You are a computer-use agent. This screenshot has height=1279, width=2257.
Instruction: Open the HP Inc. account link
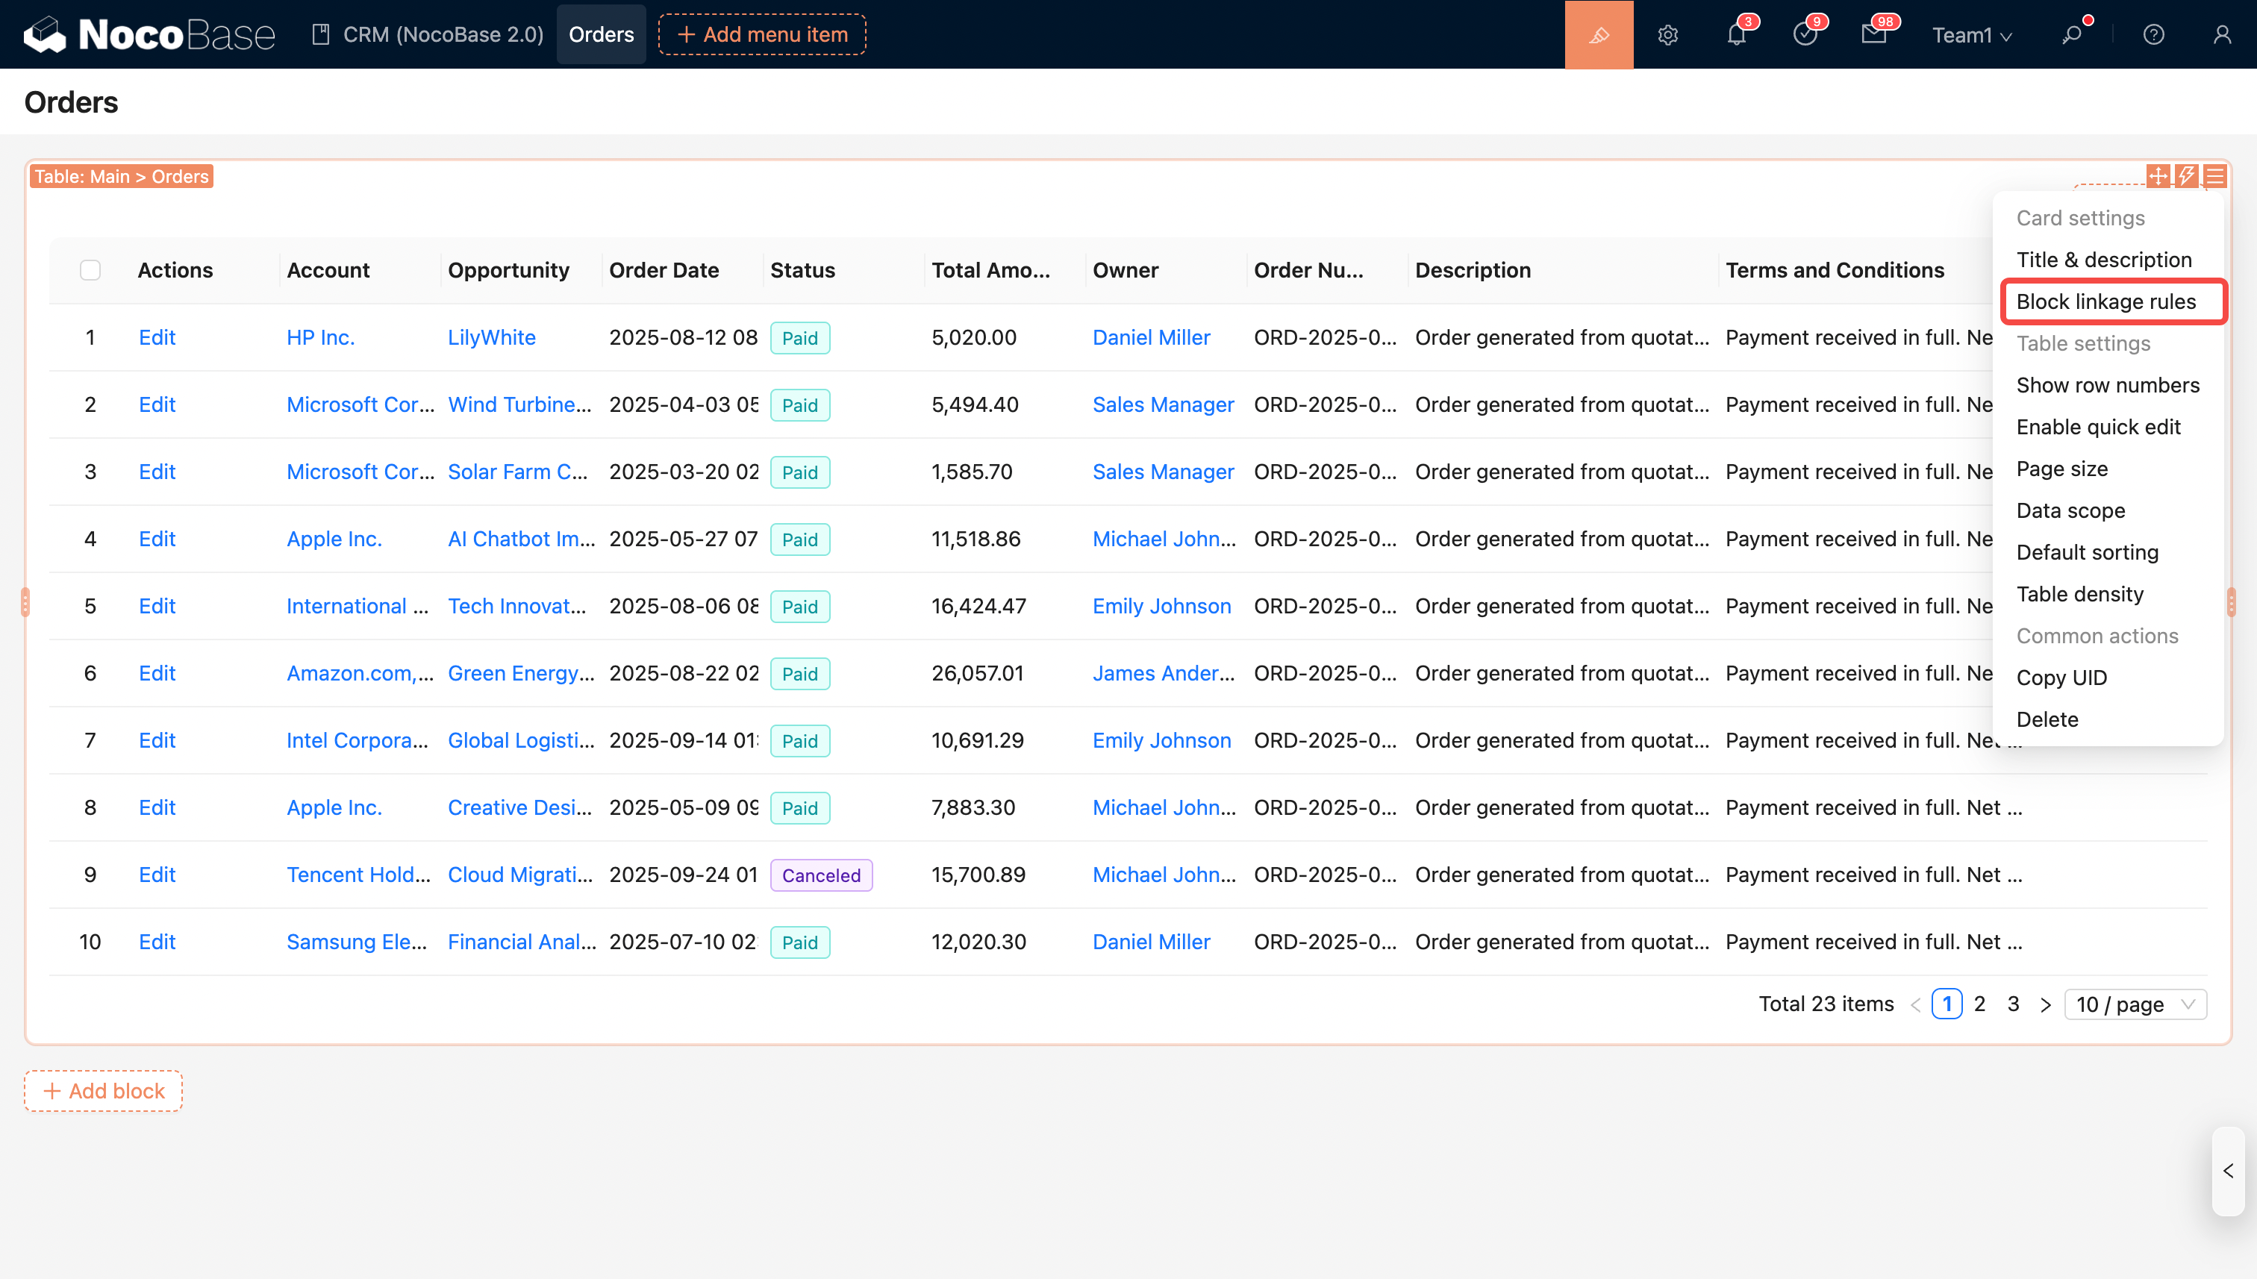click(x=319, y=337)
